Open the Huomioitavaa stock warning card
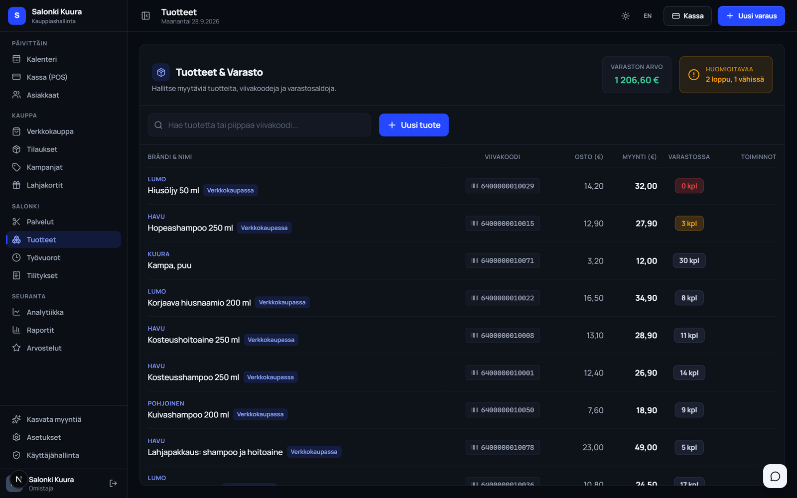797x498 pixels. click(x=726, y=75)
